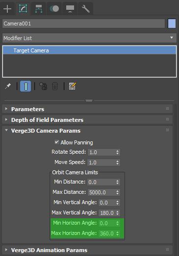Collapse the Verge3D Camera Params rollout
The image size is (179, 256).
(x=87, y=131)
